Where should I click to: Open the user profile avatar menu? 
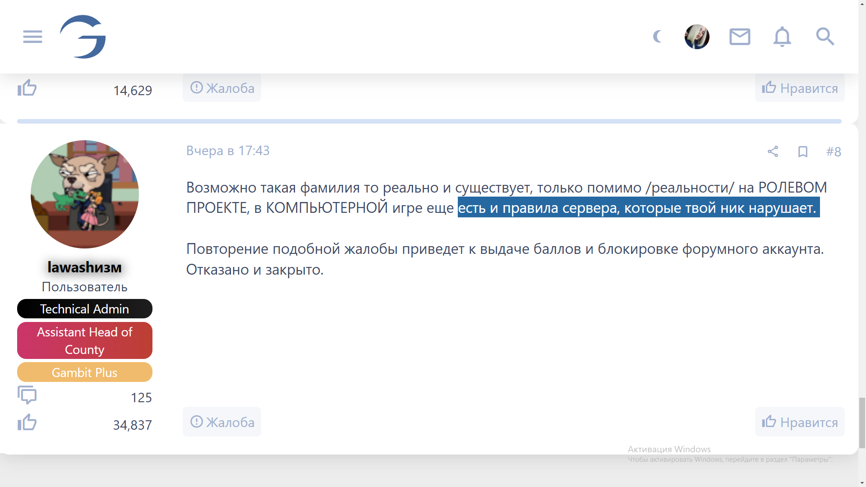[x=697, y=37]
